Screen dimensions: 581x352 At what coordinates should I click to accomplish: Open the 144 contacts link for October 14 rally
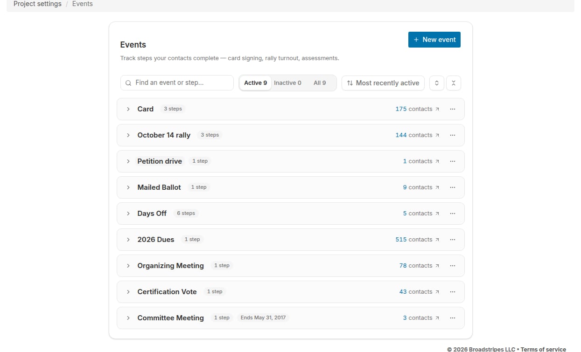click(x=417, y=135)
